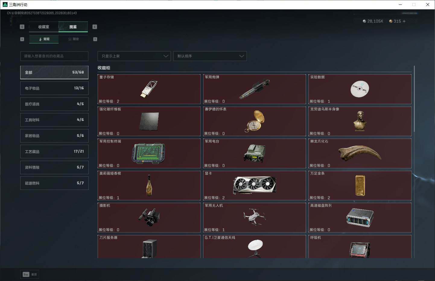This screenshot has width=435, height=281.
Task: Click the gold coin currency icon
Action: click(391, 21)
